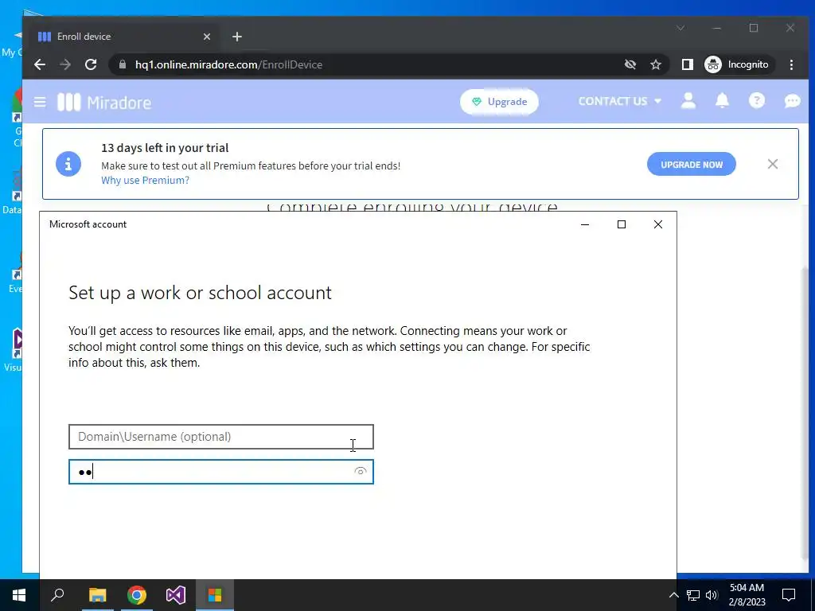The image size is (815, 611).
Task: Click the UPGRADE NOW button
Action: (692, 164)
